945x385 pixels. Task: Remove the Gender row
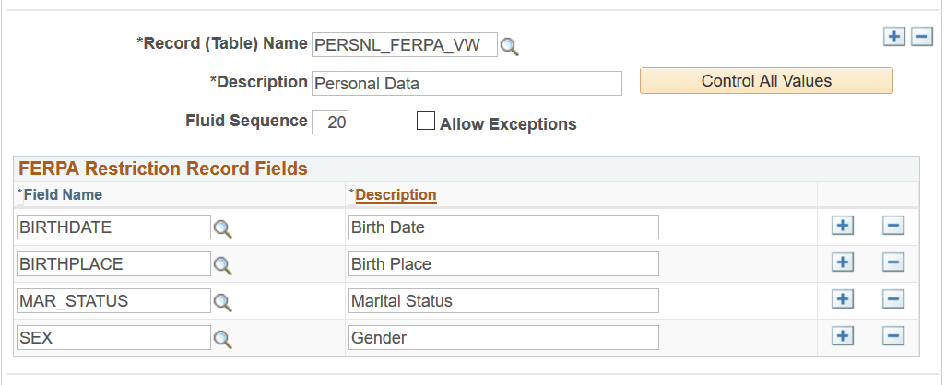[x=892, y=337]
